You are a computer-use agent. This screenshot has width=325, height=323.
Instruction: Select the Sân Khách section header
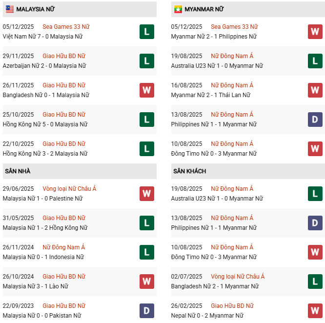coord(189,171)
